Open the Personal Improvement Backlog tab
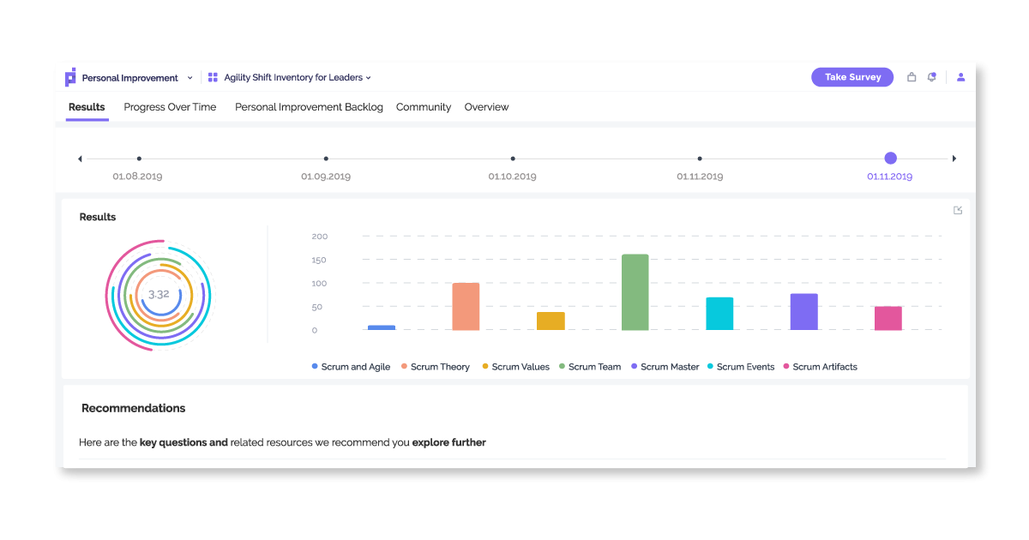This screenshot has height=540, width=1029. (309, 107)
